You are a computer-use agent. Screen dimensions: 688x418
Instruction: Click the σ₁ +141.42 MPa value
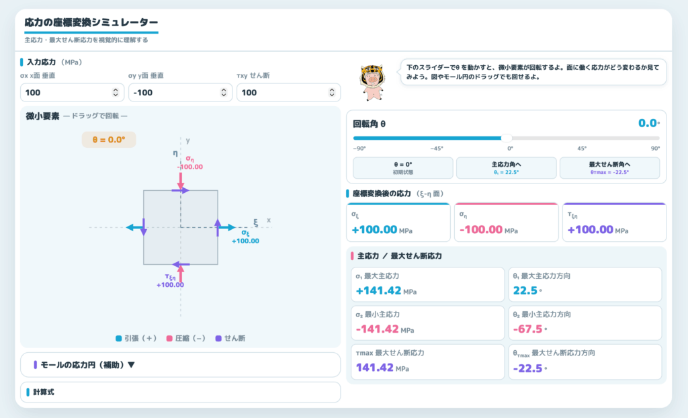(386, 291)
